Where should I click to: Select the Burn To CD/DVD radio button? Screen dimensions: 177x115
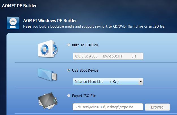[69, 45]
